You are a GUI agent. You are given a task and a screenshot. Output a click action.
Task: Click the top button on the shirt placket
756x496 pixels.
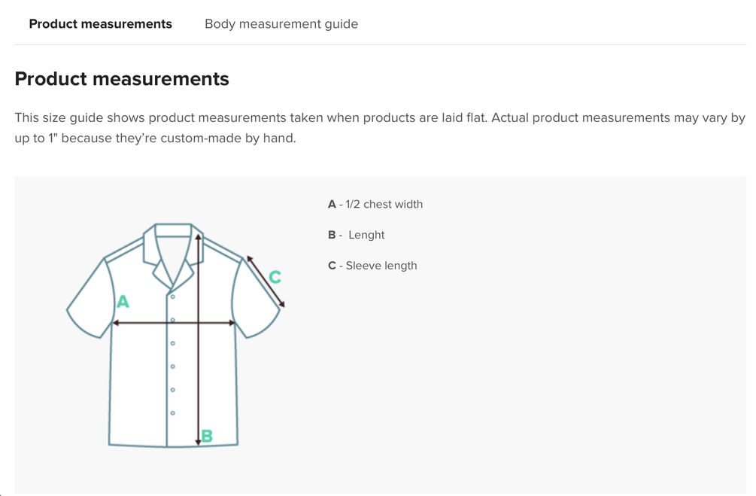pyautogui.click(x=173, y=297)
